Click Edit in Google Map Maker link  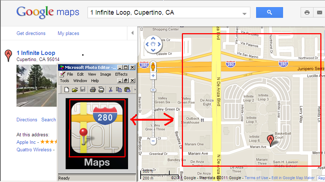[x=293, y=178]
